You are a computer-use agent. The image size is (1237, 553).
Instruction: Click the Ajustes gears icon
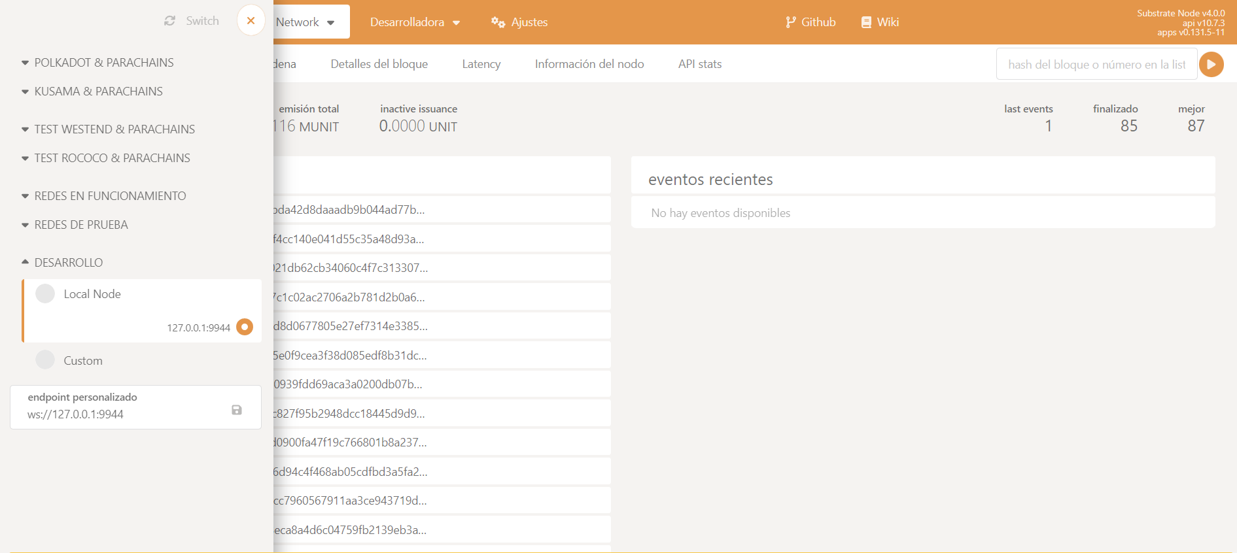(498, 22)
